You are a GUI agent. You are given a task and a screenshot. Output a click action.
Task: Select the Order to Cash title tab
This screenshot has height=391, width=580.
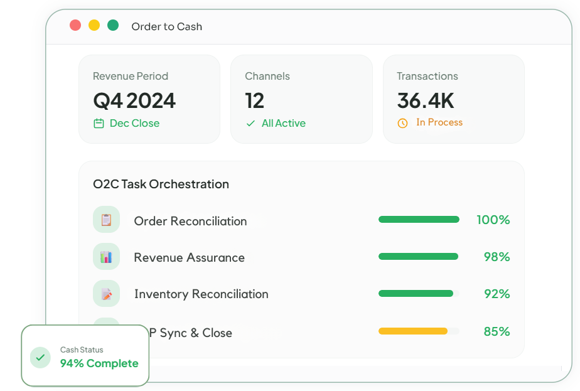pos(166,26)
